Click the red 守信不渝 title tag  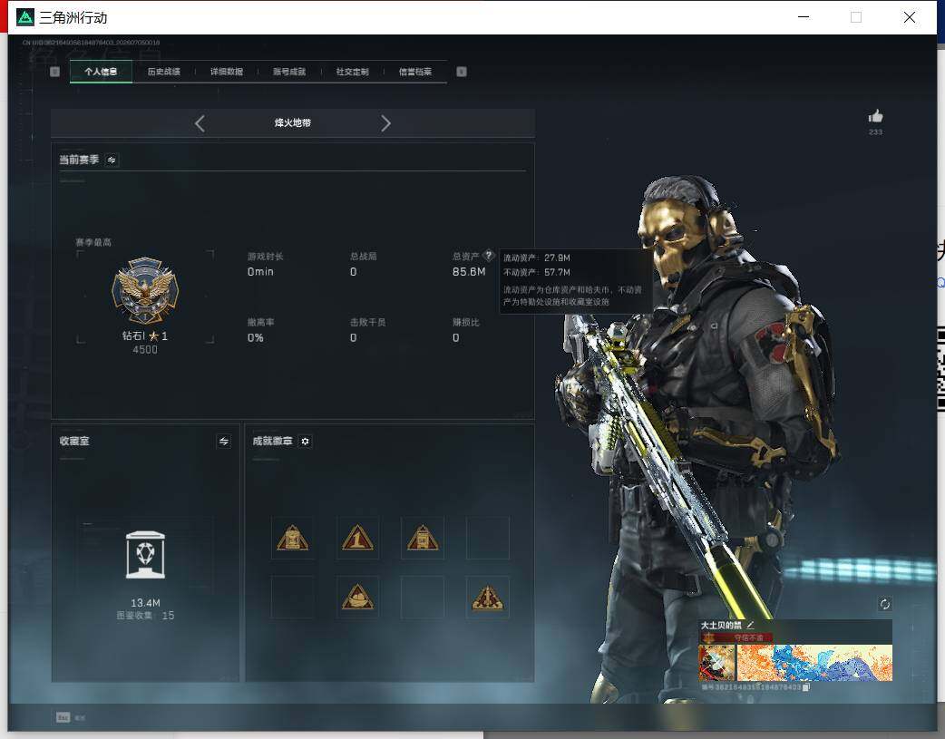[x=736, y=637]
